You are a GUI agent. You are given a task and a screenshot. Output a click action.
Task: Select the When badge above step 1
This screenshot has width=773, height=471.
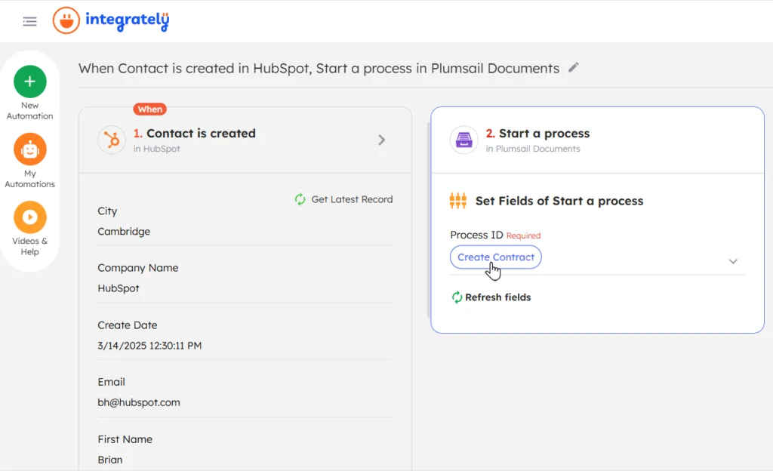[x=149, y=109]
